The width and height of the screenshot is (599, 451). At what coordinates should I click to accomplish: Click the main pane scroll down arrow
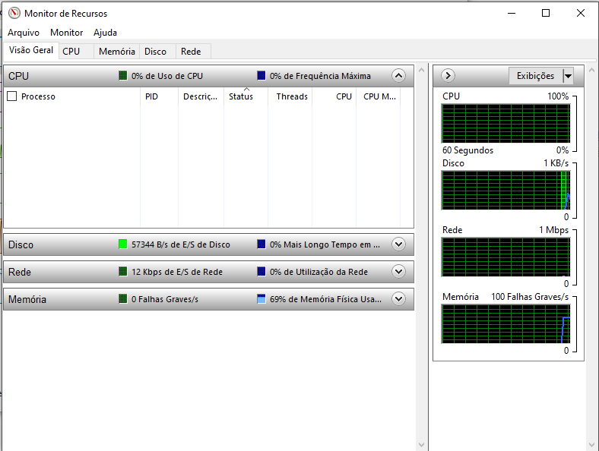point(421,444)
